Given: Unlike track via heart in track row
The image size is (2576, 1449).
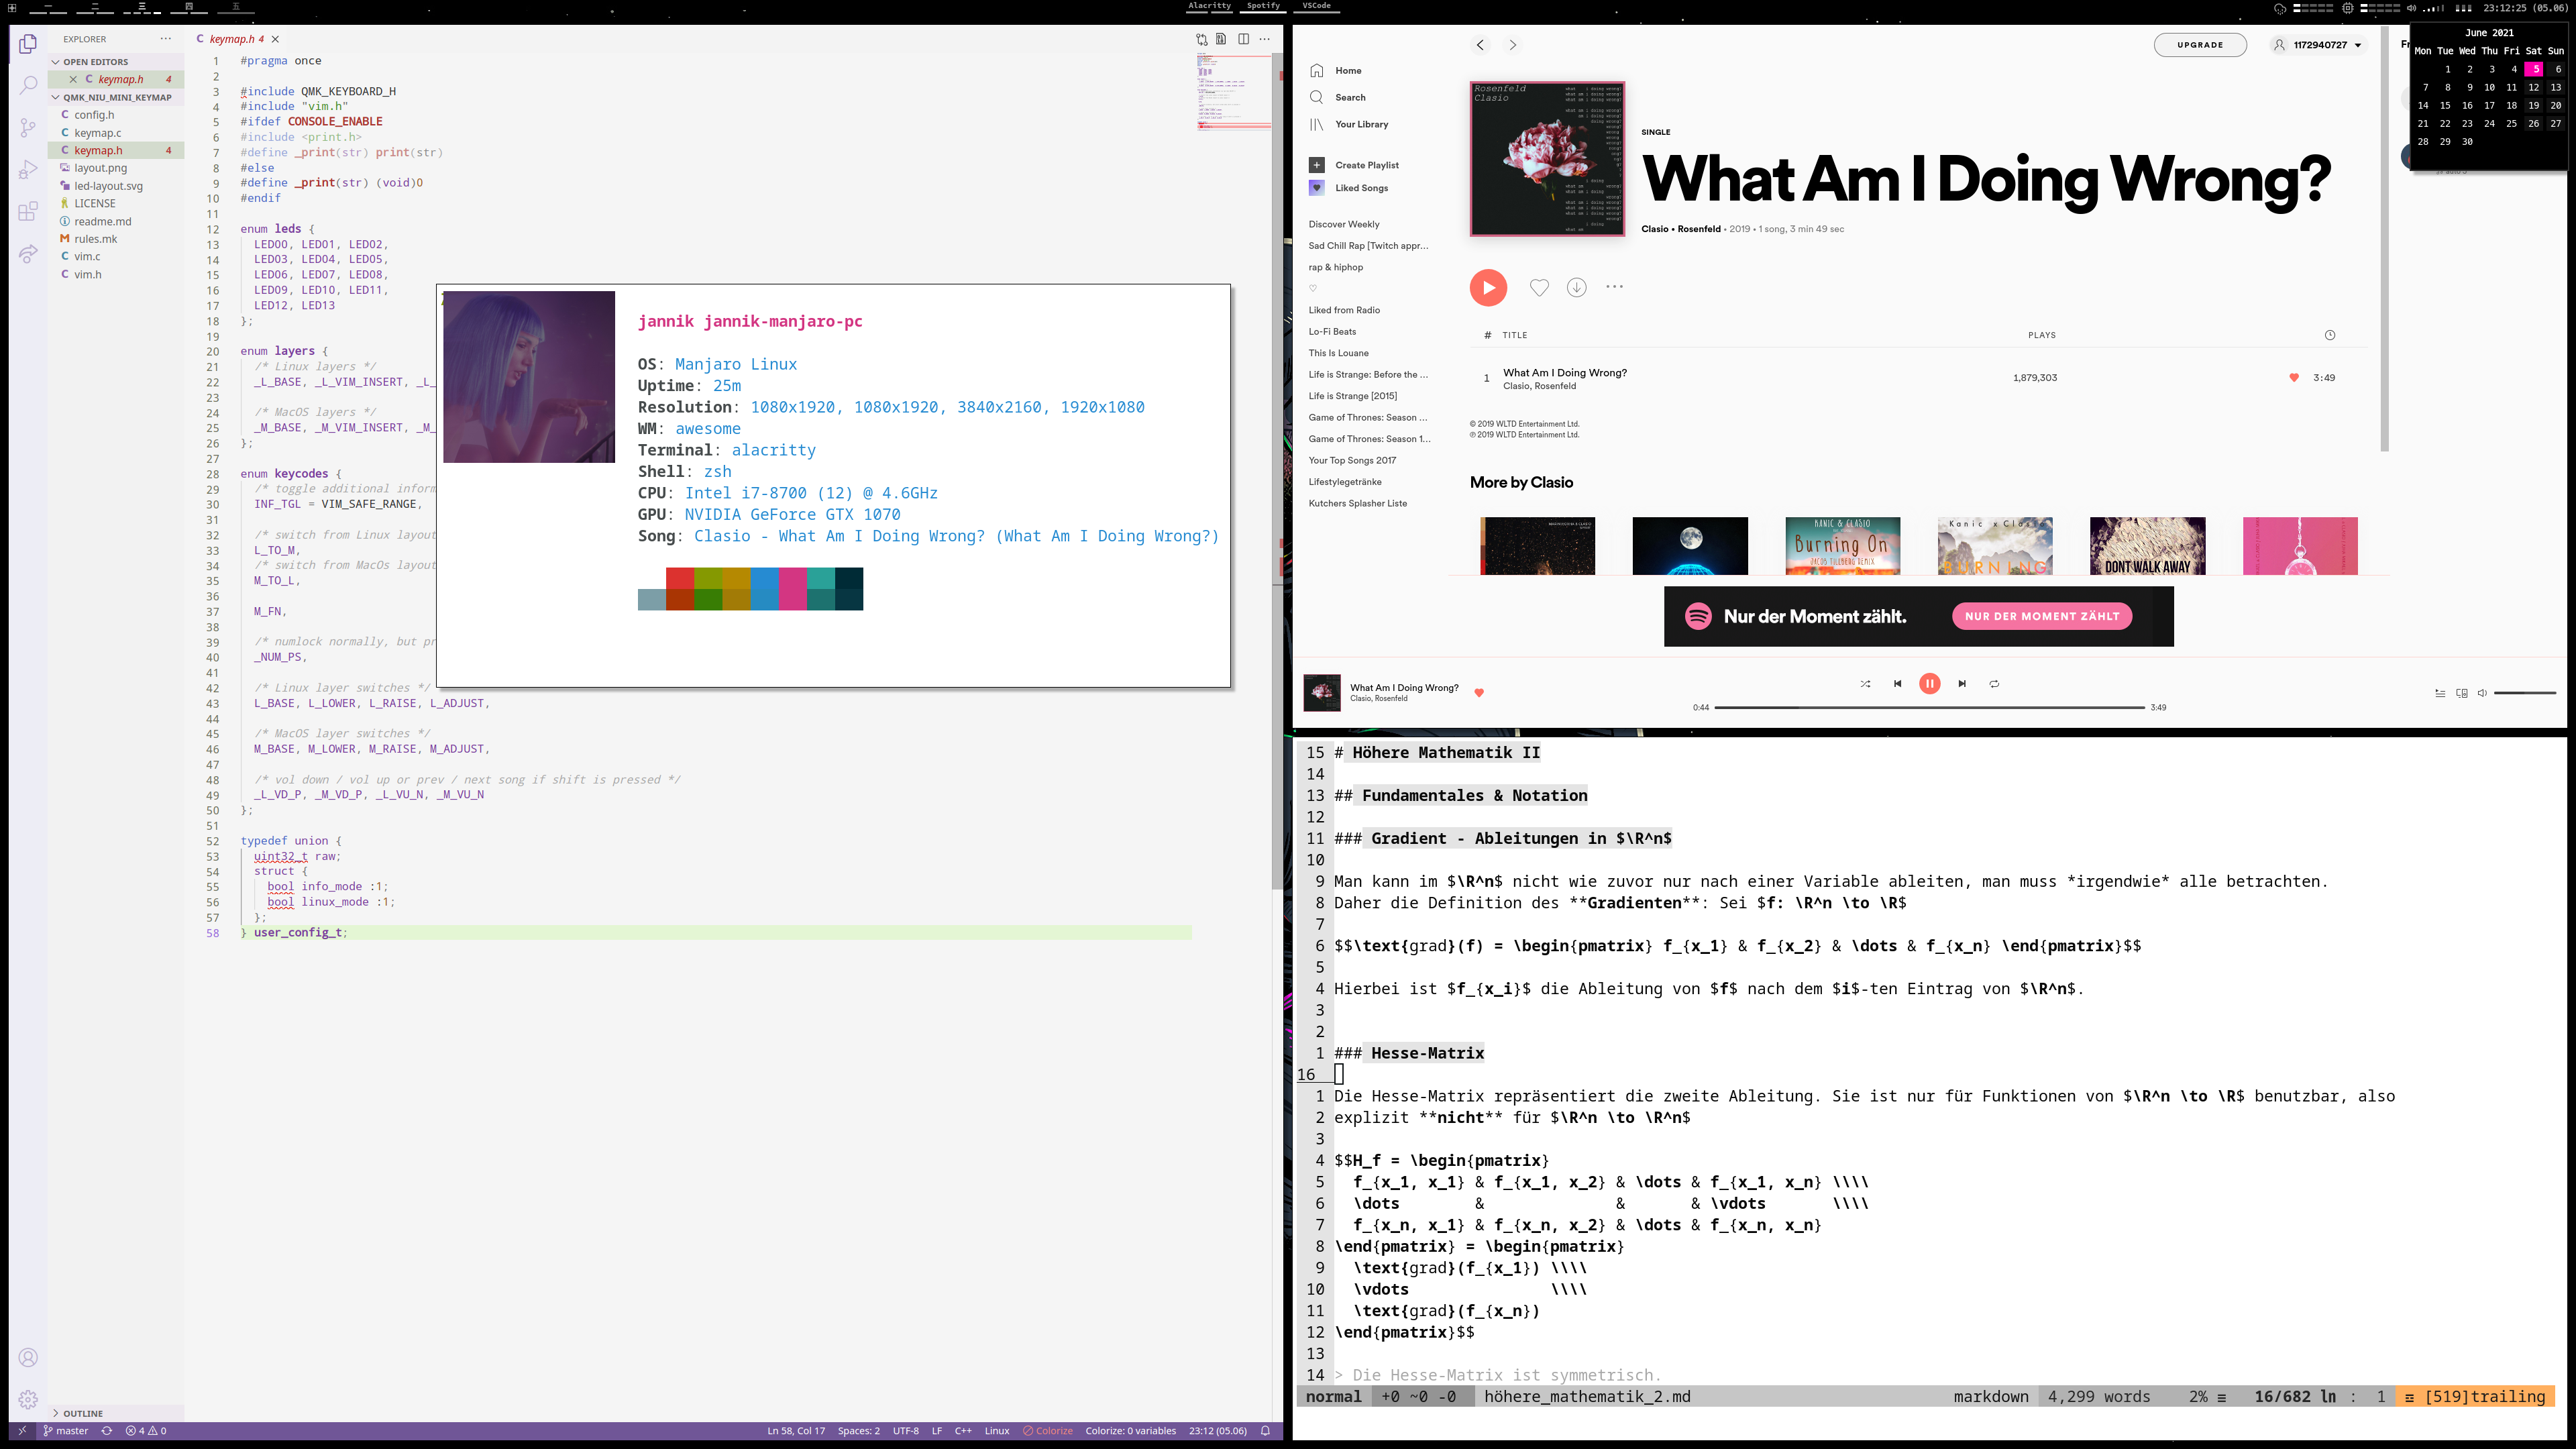Looking at the screenshot, I should 2294,378.
